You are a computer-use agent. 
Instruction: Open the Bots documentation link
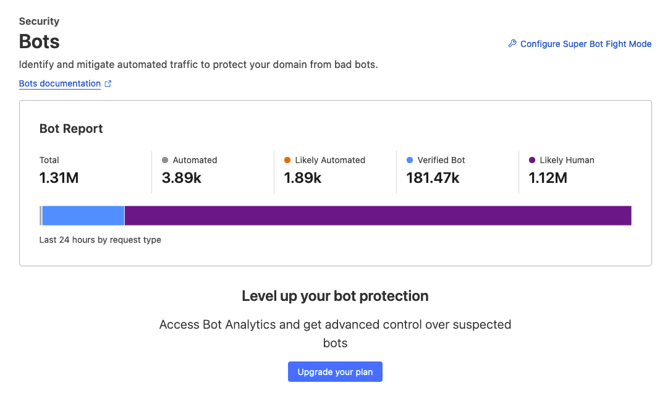click(60, 83)
